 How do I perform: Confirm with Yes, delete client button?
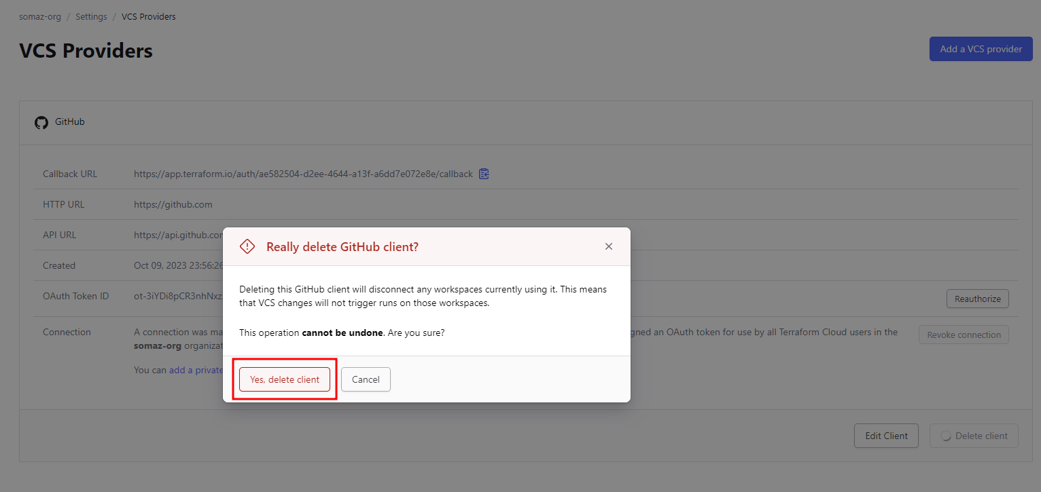pyautogui.click(x=284, y=379)
